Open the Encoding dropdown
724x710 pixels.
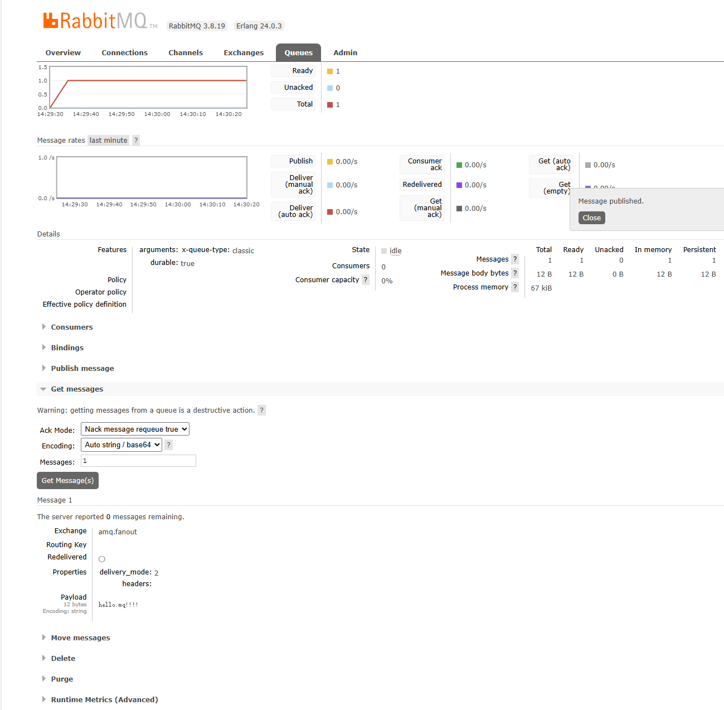tap(122, 445)
